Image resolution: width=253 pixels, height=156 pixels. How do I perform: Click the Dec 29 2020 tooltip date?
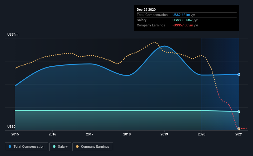[x=146, y=10]
